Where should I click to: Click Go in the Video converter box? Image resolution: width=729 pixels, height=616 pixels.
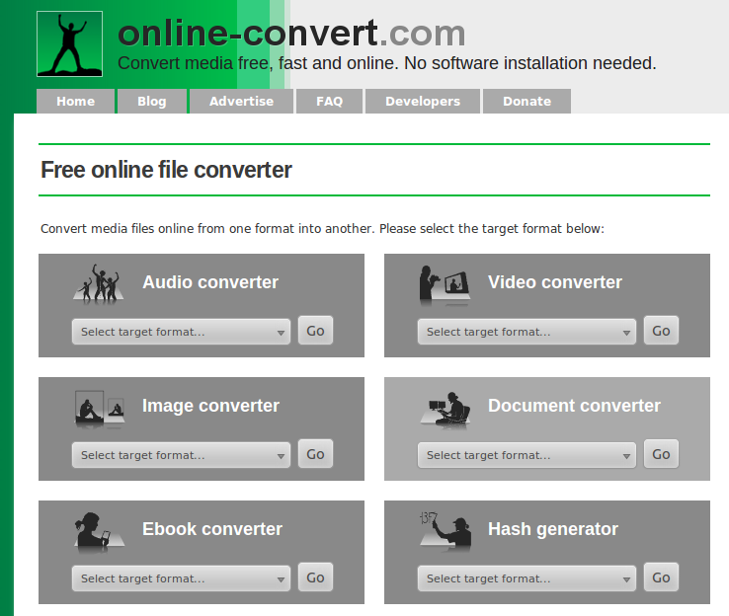click(661, 331)
